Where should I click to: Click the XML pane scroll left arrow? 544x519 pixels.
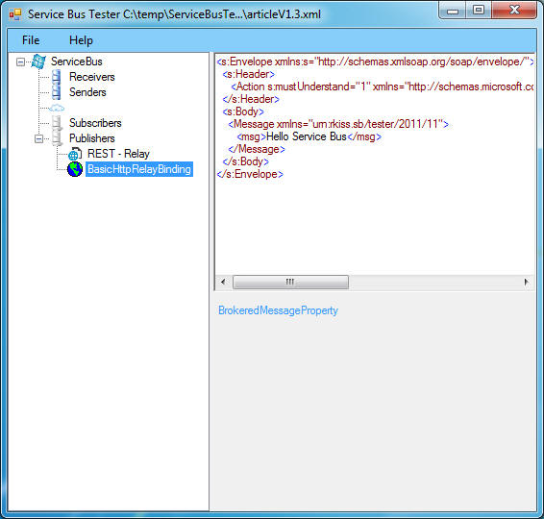pos(223,282)
